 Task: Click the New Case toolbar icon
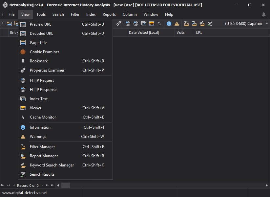[x=9, y=24]
